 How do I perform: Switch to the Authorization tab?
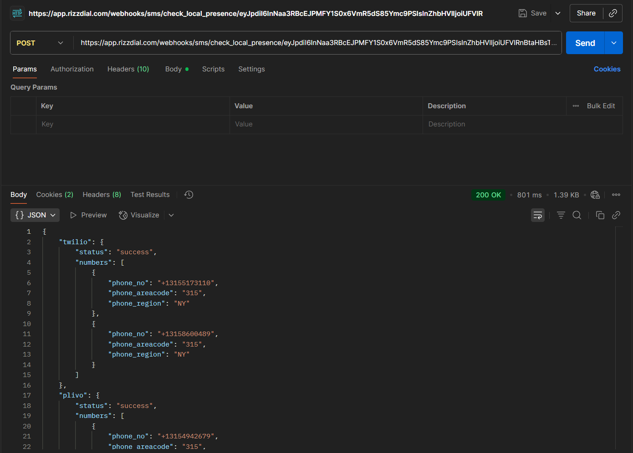pyautogui.click(x=72, y=69)
